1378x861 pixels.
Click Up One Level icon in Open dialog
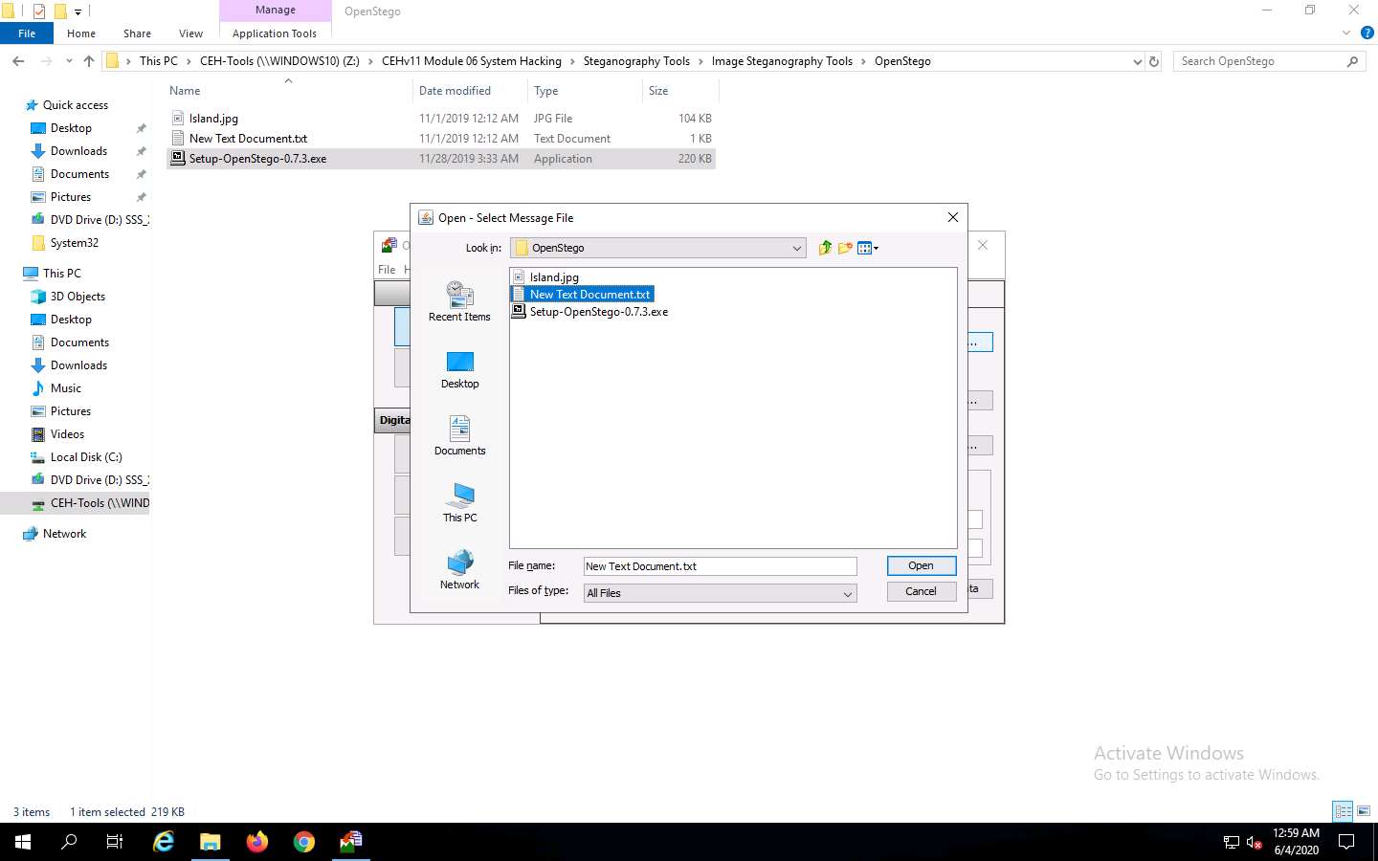click(825, 248)
